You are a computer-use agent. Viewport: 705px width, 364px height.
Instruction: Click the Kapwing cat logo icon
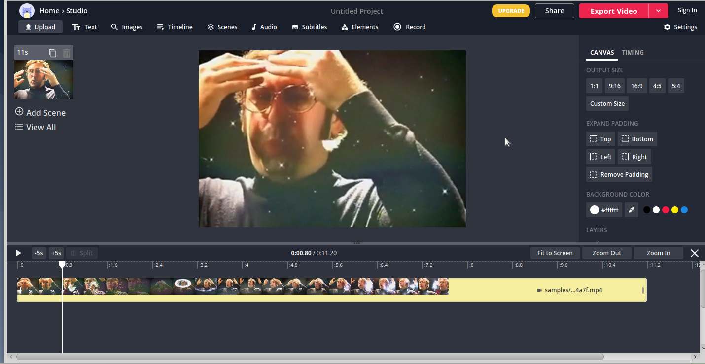[27, 11]
